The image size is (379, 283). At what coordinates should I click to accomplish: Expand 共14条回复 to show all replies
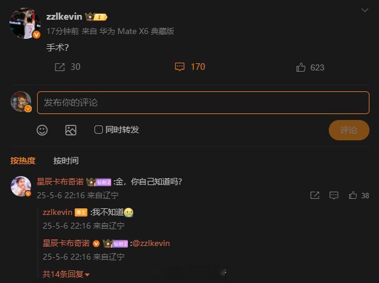(x=66, y=274)
